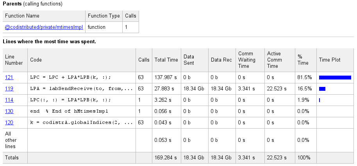357x166 pixels.
Task: Open the @codistributed/private/mtimesImpl parent function link
Action: [x=44, y=27]
